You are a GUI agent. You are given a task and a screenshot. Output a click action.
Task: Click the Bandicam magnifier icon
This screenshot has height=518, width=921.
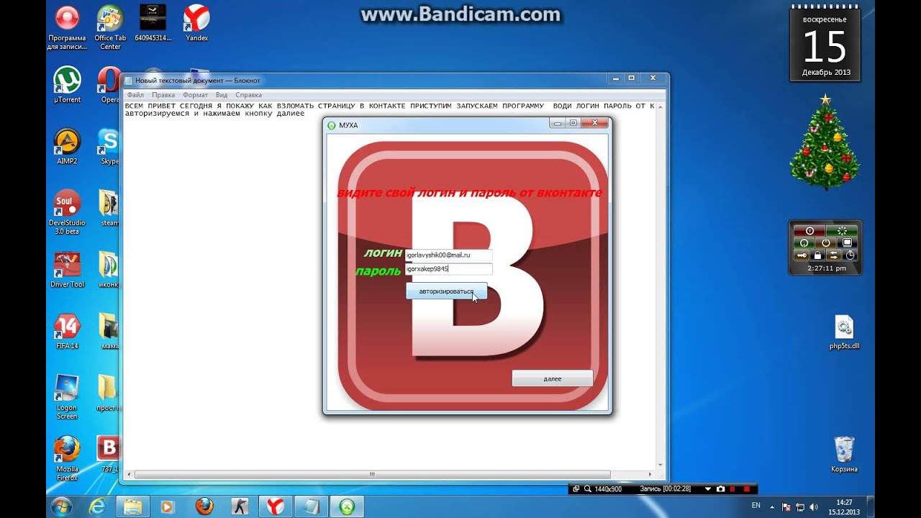pyautogui.click(x=587, y=489)
